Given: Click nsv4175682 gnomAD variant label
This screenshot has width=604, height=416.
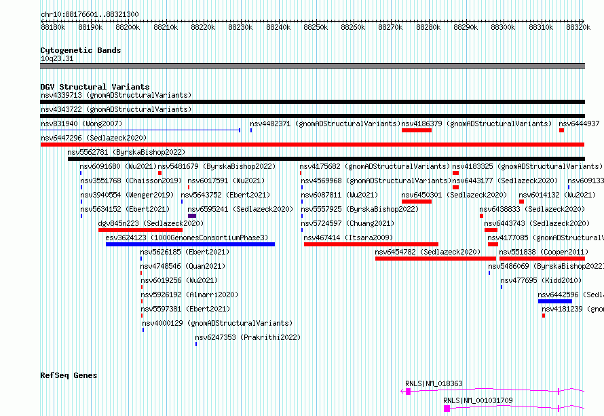Looking at the screenshot, I should 375,166.
